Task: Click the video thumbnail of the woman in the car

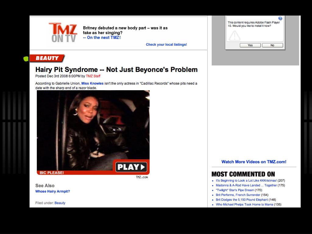Action: pos(93,130)
